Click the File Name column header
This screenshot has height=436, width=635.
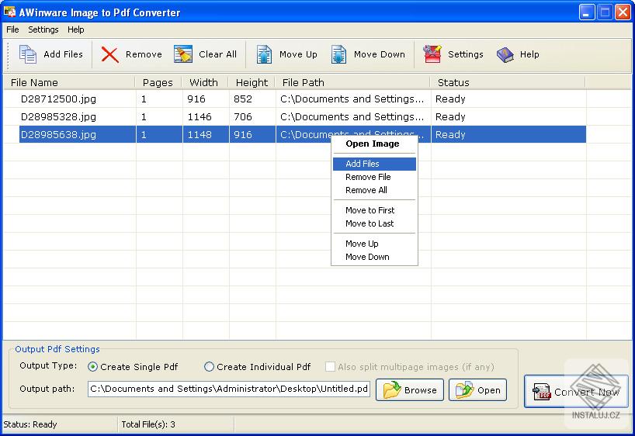69,82
